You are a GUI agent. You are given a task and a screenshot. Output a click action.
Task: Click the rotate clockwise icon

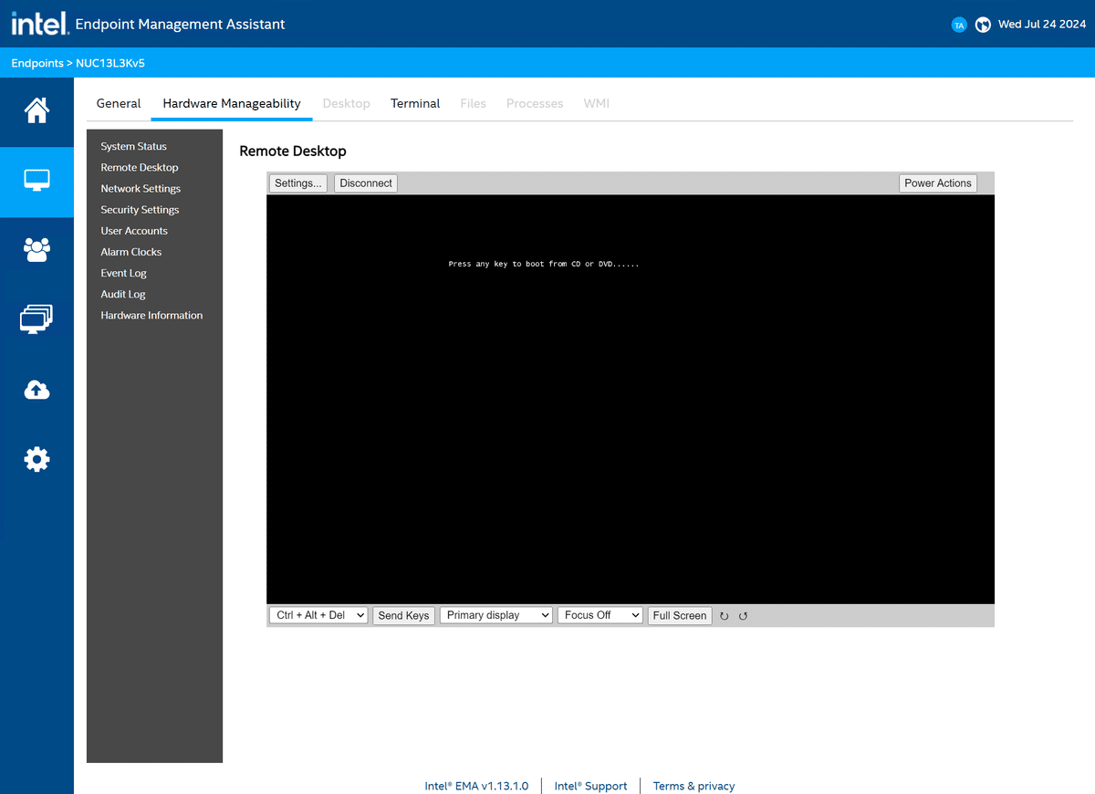pyautogui.click(x=725, y=616)
